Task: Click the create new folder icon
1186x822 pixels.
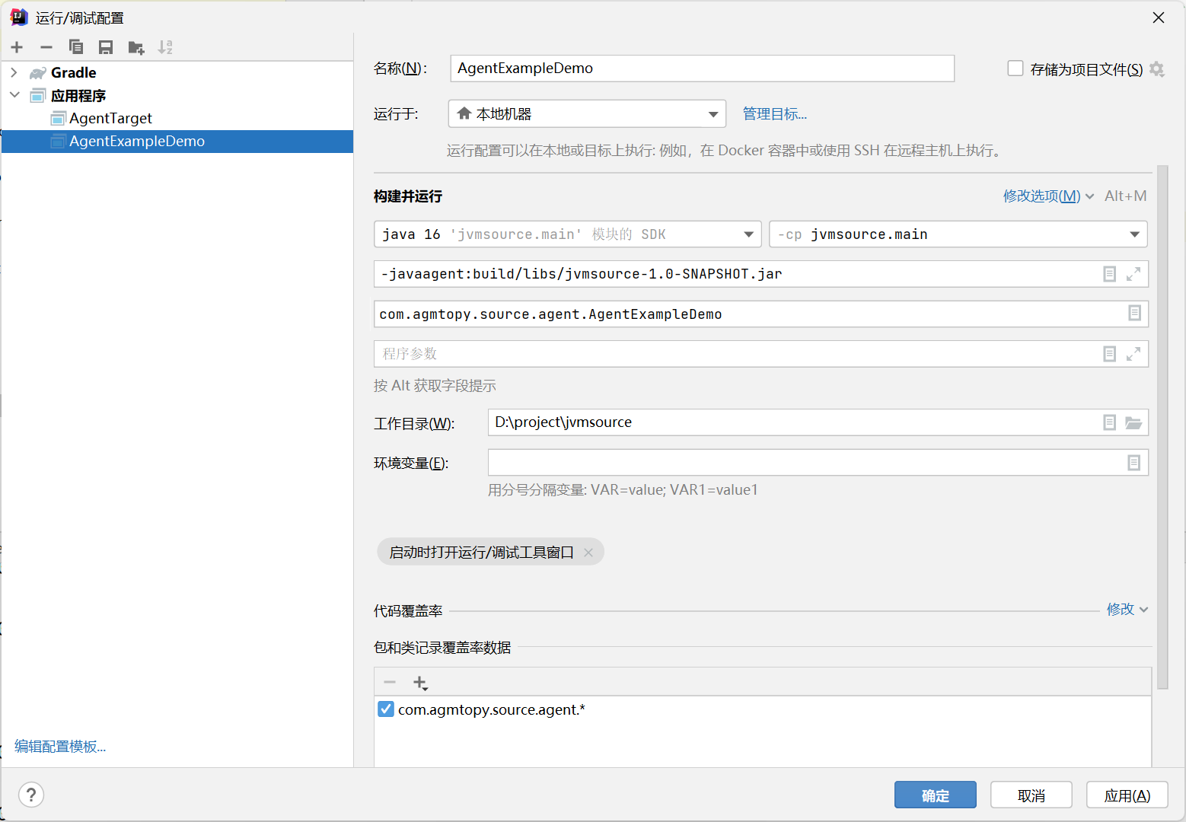Action: click(136, 47)
